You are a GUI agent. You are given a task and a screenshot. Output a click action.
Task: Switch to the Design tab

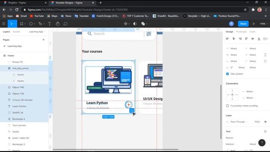point(229,32)
